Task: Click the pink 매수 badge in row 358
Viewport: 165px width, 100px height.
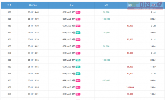Action: click(x=78, y=94)
